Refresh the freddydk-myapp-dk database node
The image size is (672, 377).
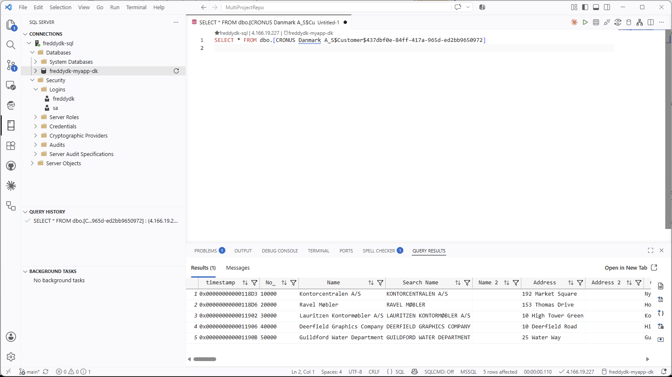pyautogui.click(x=176, y=71)
